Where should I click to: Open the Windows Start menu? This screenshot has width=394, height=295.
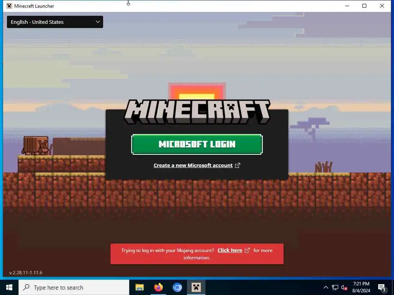coord(9,287)
